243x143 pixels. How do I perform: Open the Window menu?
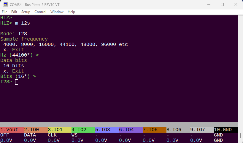click(x=57, y=12)
